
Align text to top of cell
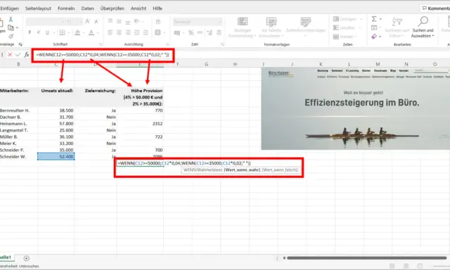pyautogui.click(x=110, y=21)
